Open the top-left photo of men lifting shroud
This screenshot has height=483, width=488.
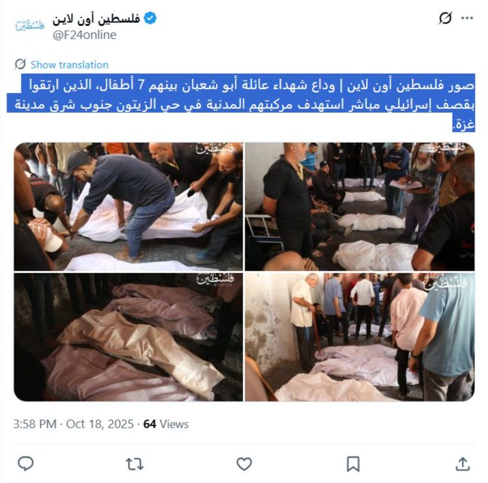coord(129,207)
